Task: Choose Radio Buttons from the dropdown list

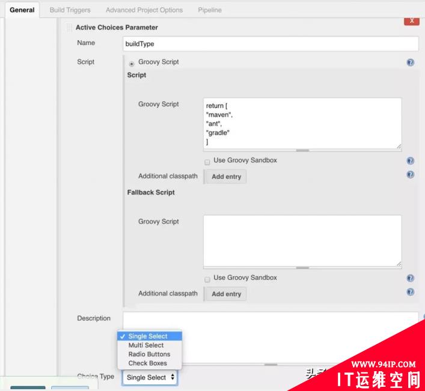Action: 150,354
